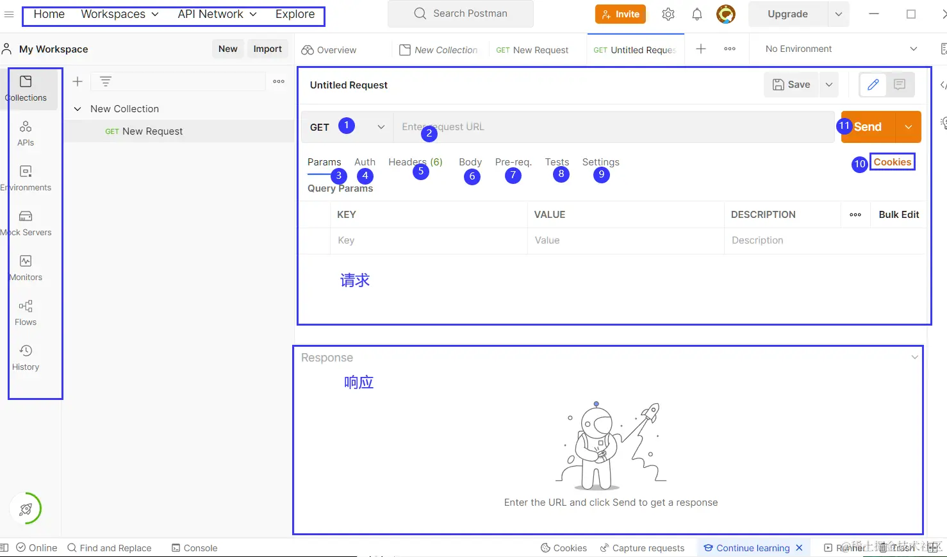Open the New Collection tab
This screenshot has height=557, width=947.
tap(439, 49)
